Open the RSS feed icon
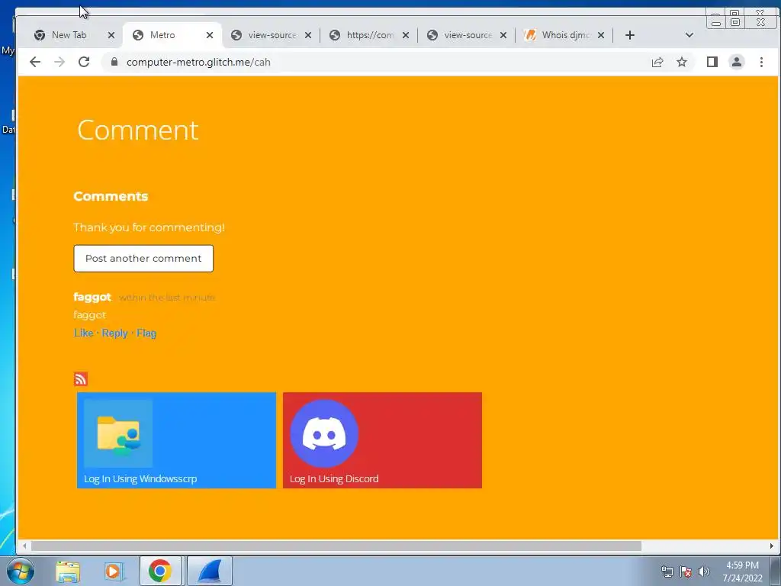Screen dimensions: 781x586 pyautogui.click(x=81, y=379)
